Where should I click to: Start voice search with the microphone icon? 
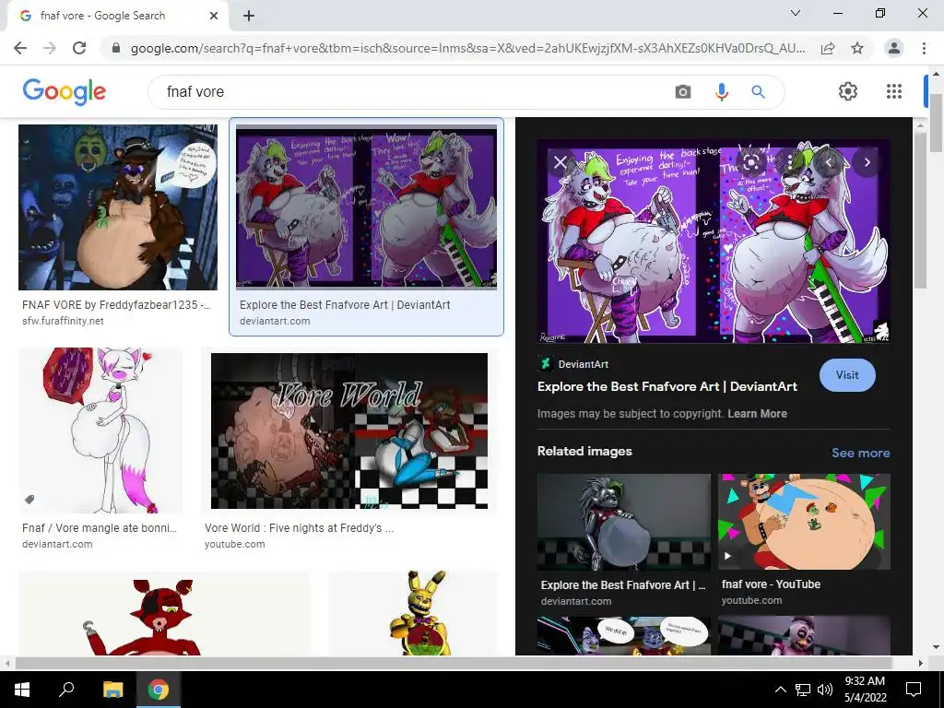click(x=721, y=91)
